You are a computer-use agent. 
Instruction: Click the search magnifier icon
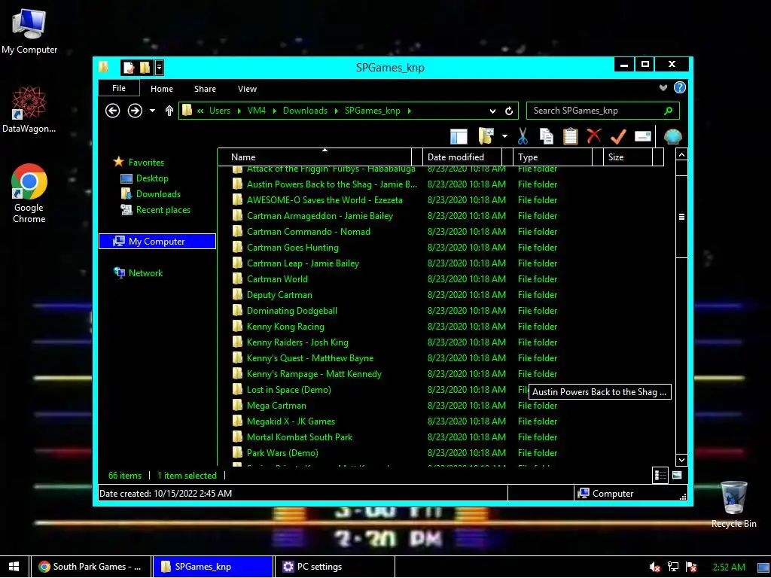click(x=669, y=111)
